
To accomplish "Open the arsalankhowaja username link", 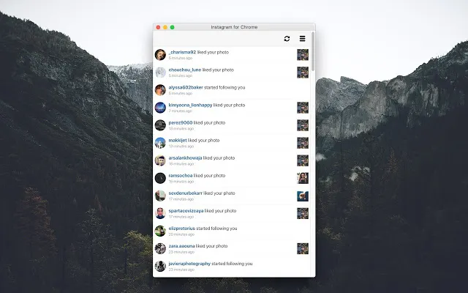I will (186, 158).
